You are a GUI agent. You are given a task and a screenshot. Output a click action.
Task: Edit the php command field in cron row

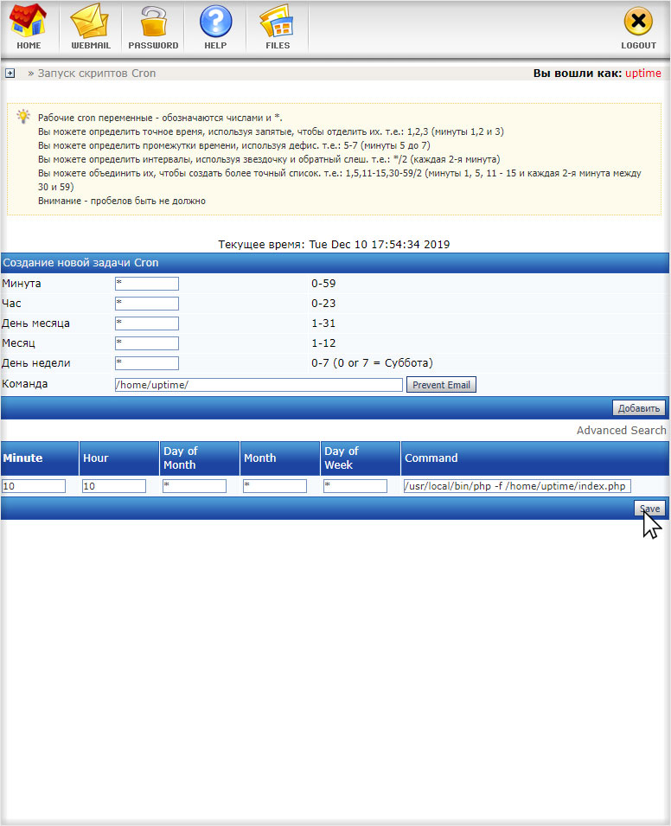click(x=517, y=486)
